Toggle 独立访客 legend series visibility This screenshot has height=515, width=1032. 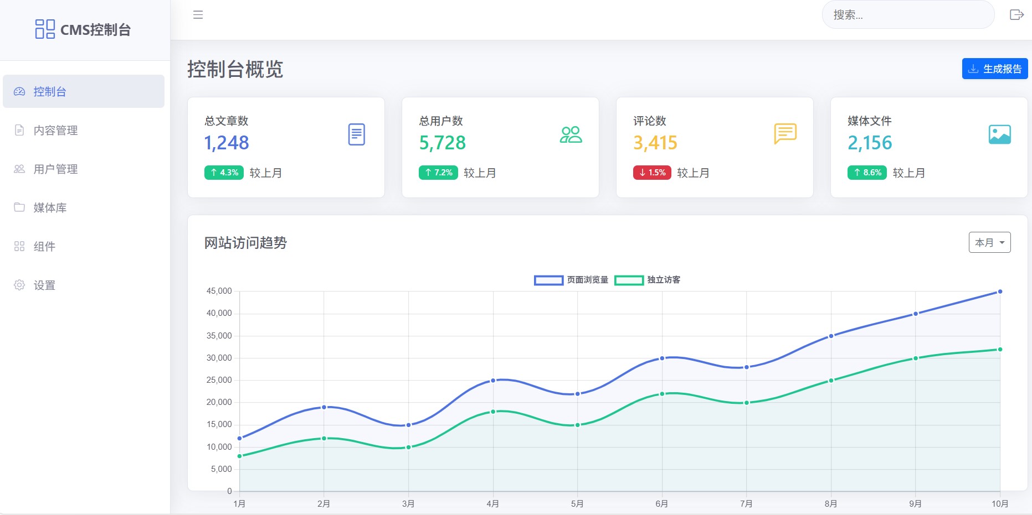point(647,280)
